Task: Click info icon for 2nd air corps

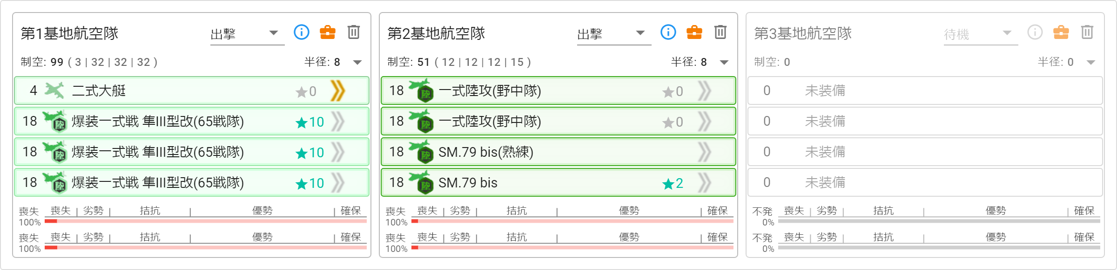Action: [668, 32]
